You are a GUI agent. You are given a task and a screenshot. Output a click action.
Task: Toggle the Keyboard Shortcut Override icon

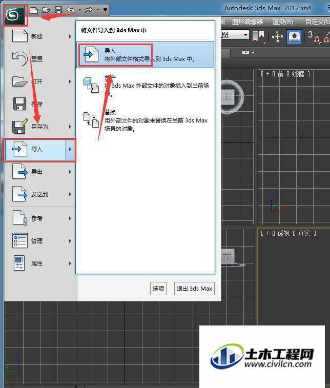coord(294,37)
